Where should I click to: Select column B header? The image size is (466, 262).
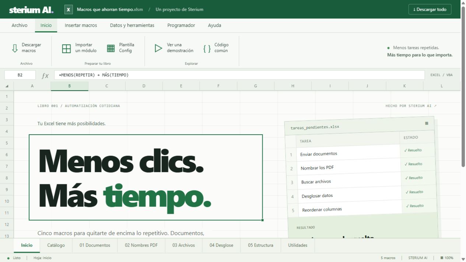tap(70, 86)
